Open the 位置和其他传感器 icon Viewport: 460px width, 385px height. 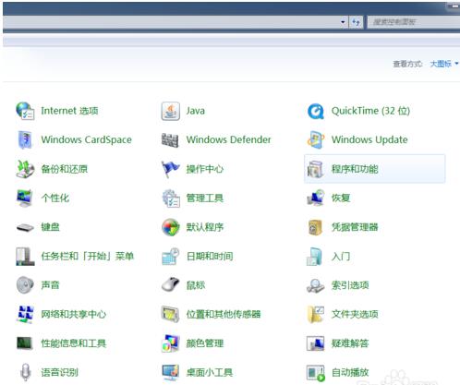click(170, 314)
